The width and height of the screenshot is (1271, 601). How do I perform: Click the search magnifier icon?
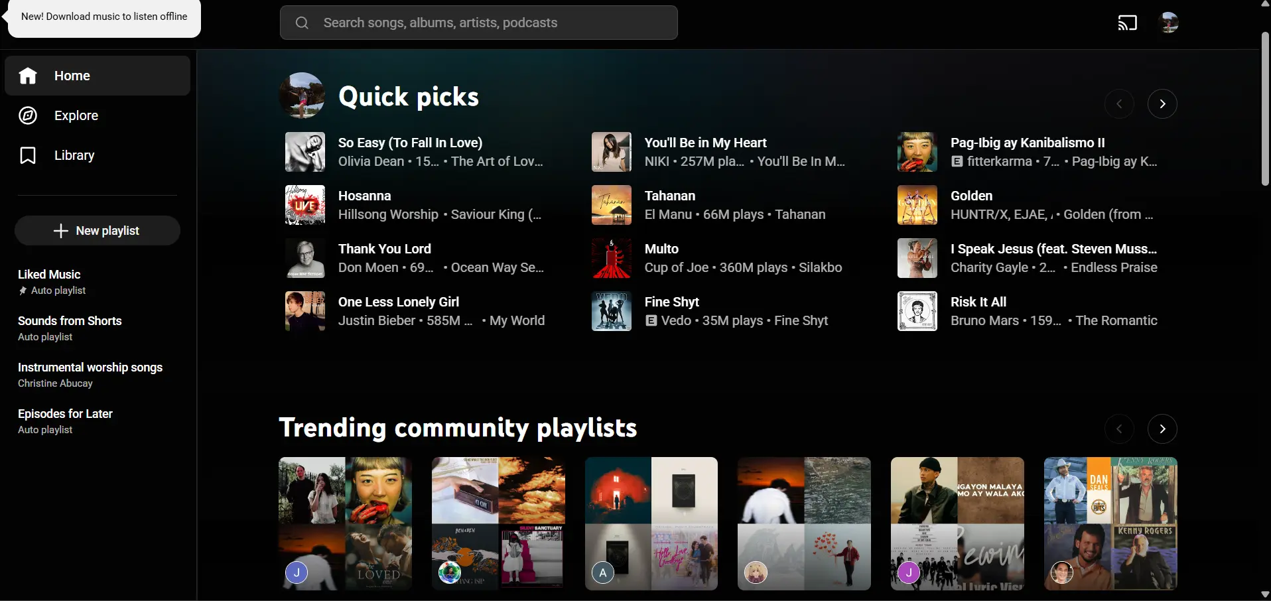[x=302, y=23]
